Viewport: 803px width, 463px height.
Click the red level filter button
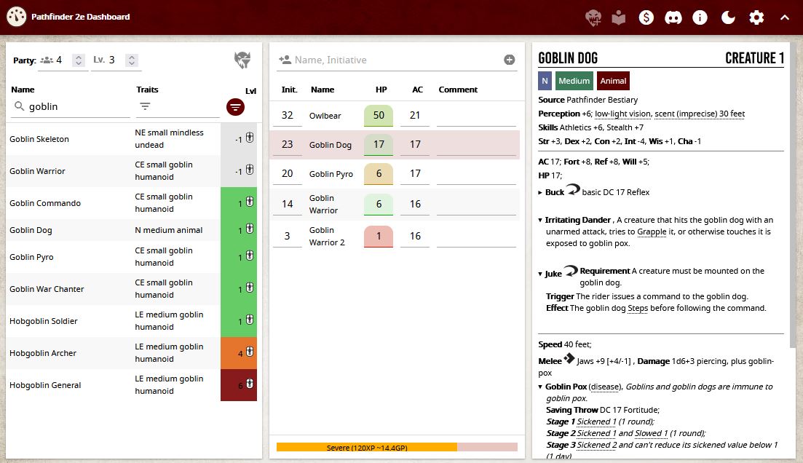[x=235, y=107]
